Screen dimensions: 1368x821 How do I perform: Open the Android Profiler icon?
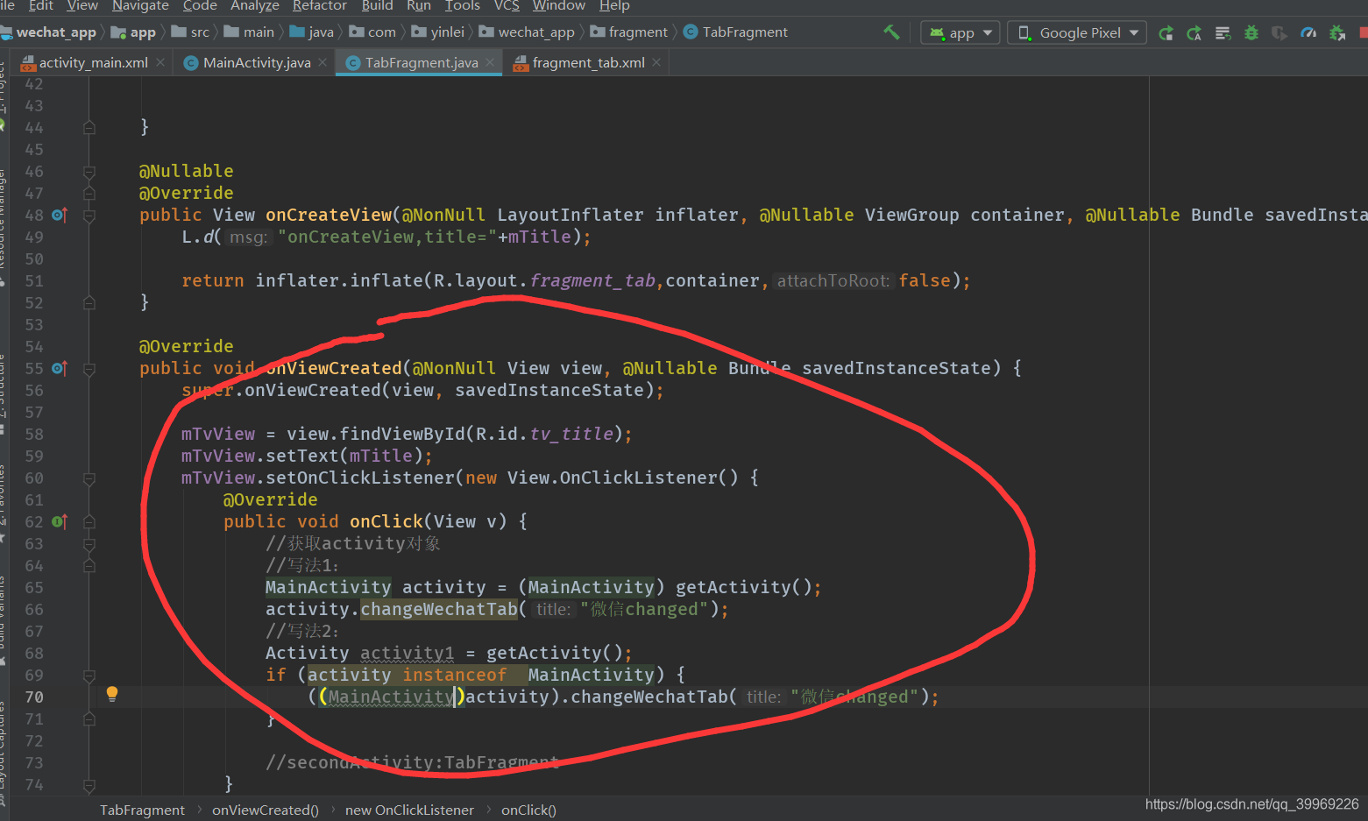(x=1308, y=32)
